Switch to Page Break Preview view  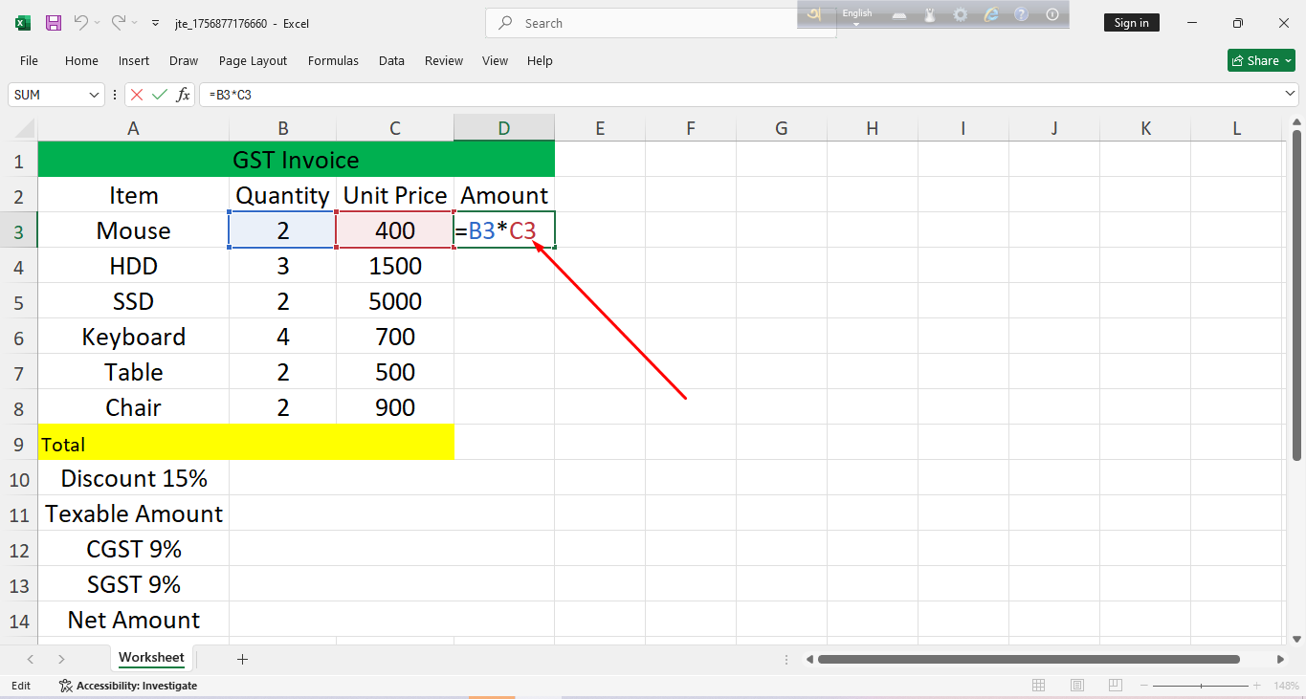(x=1116, y=686)
